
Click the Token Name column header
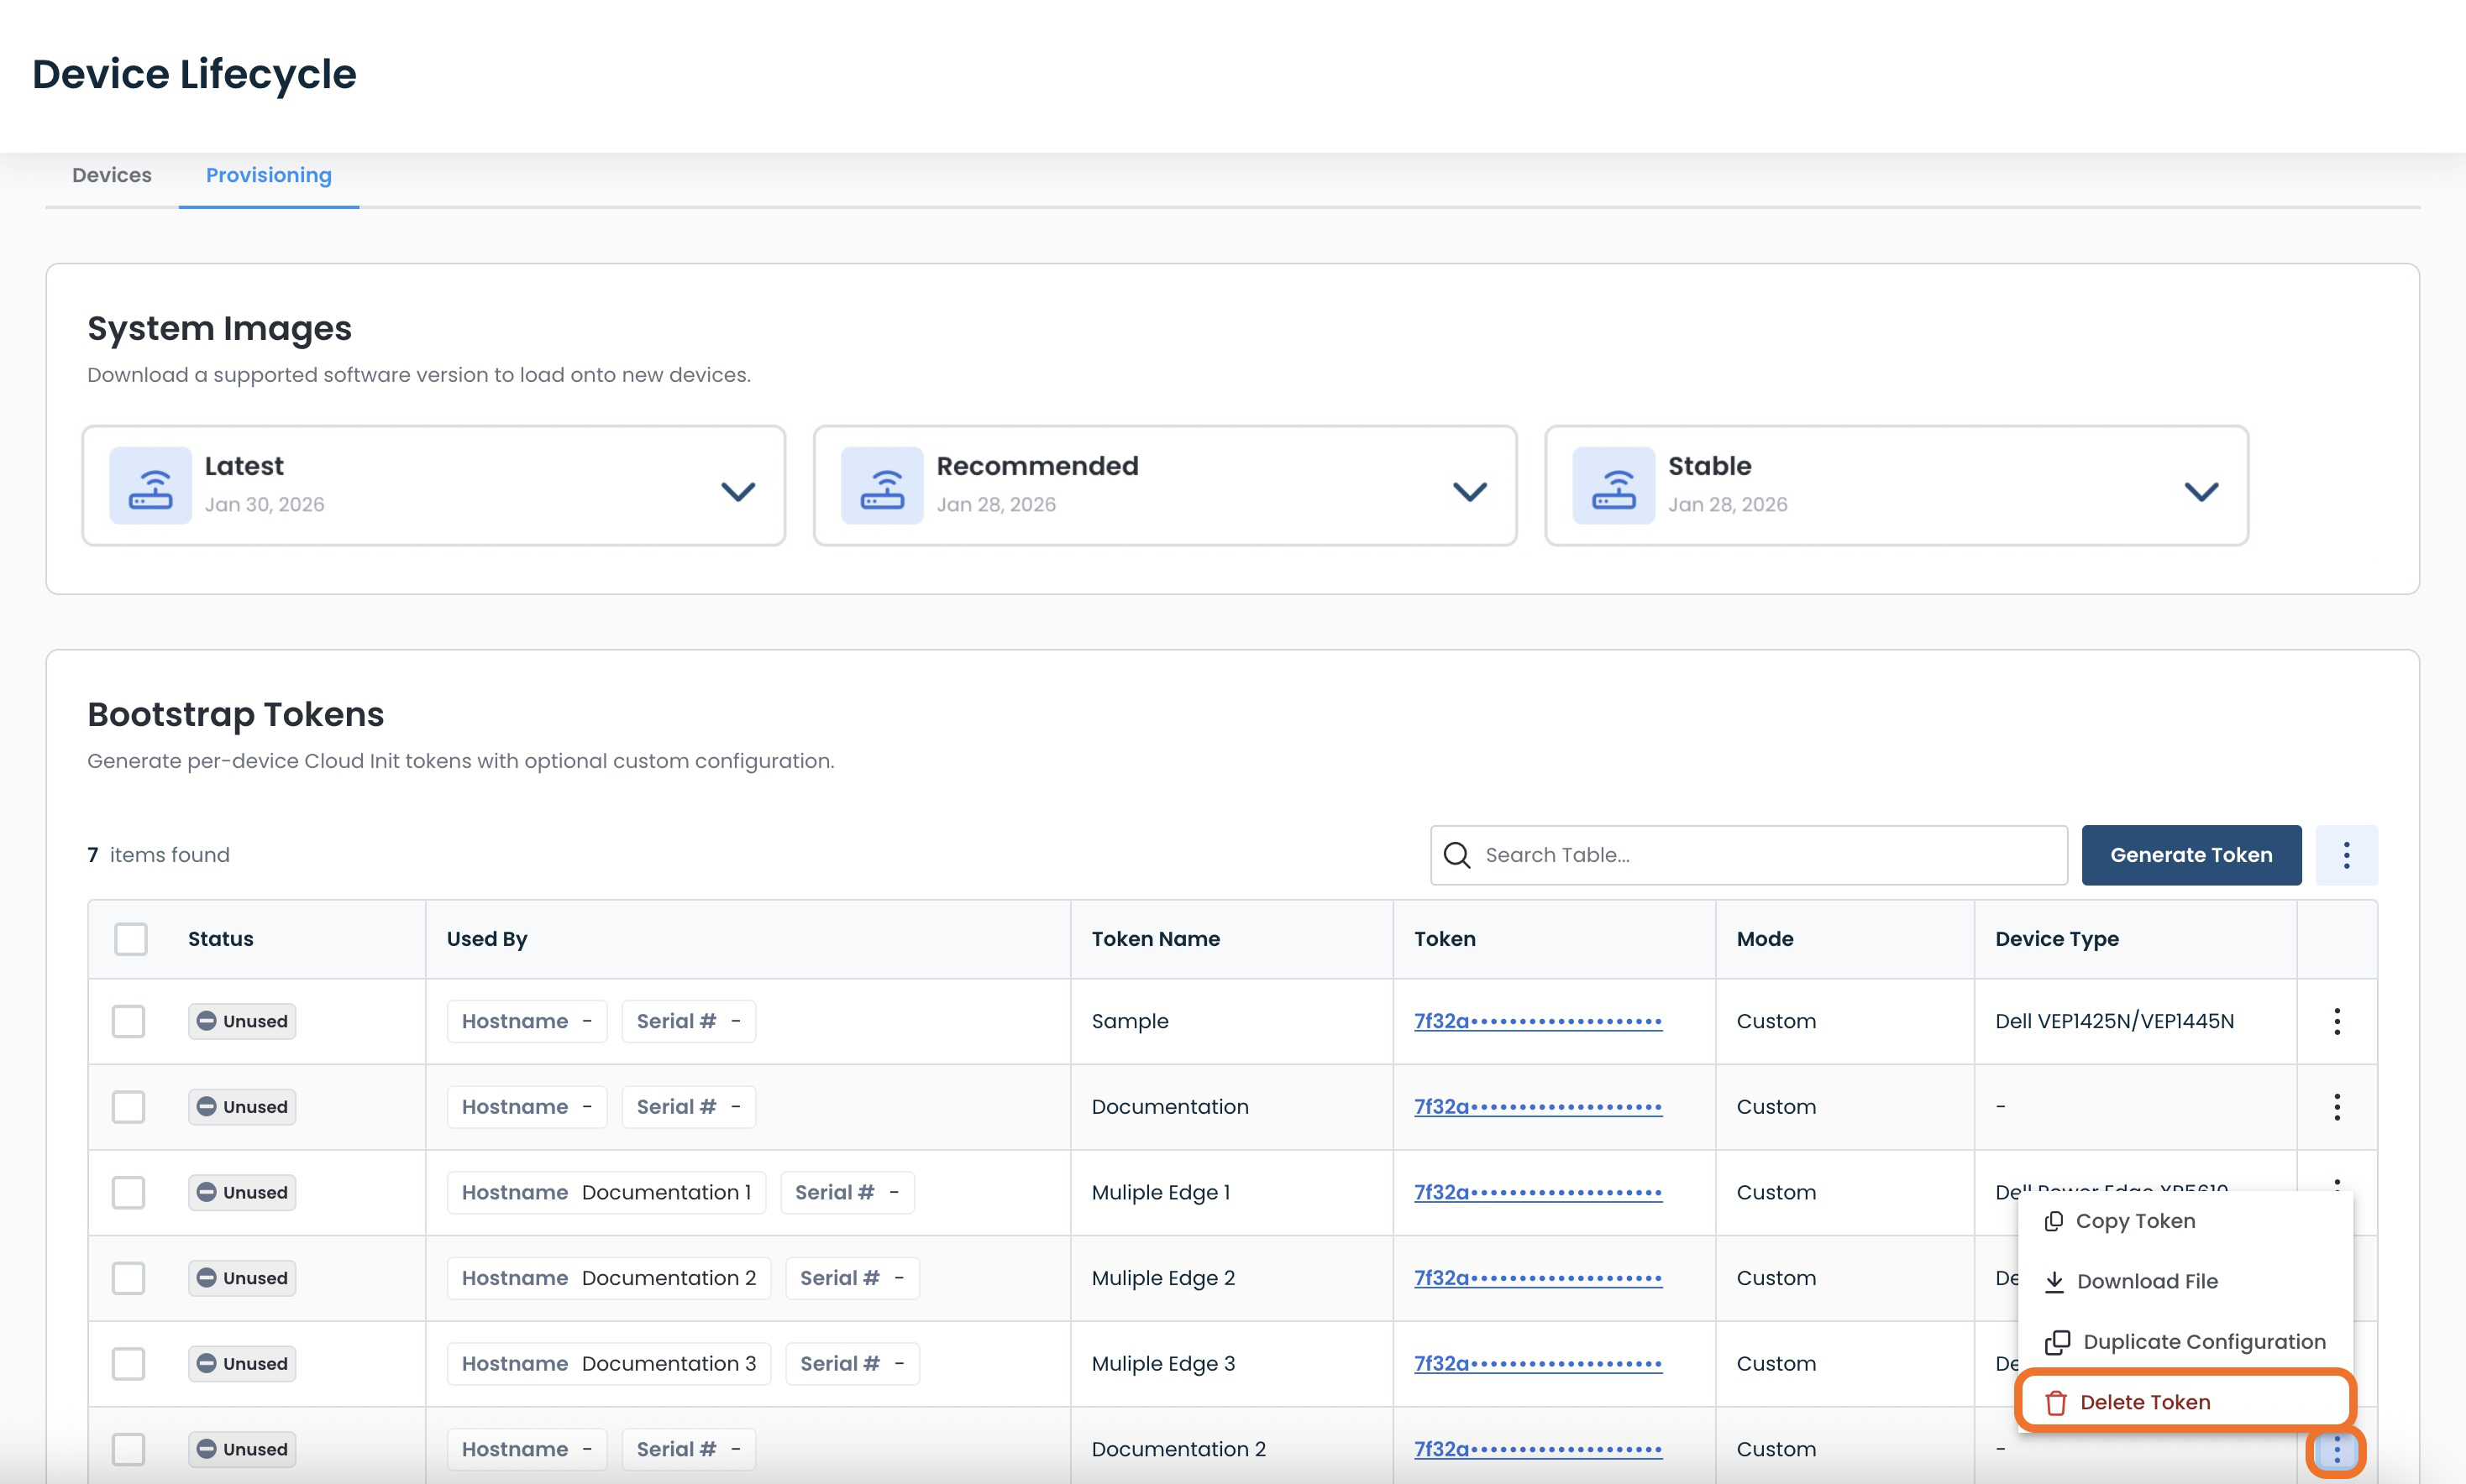click(x=1156, y=939)
